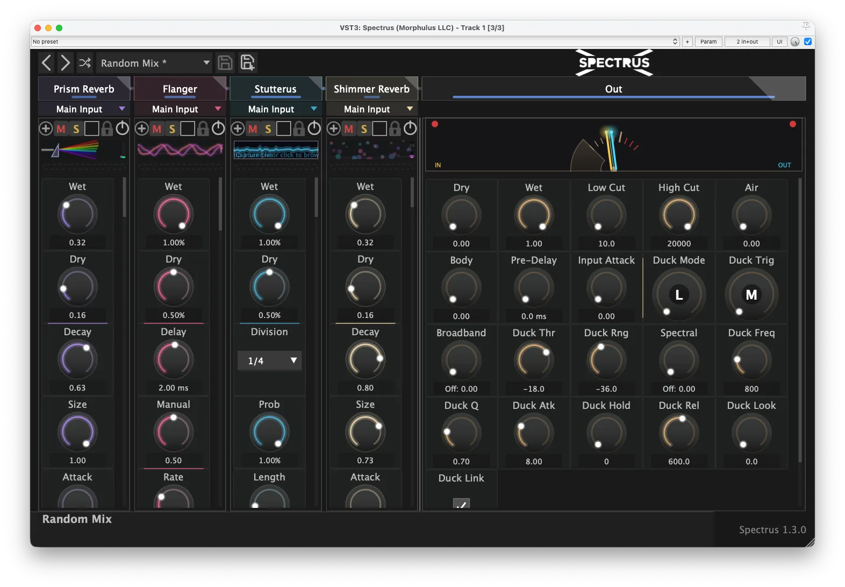Image resolution: width=845 pixels, height=587 pixels.
Task: Open Flanger Main Input dropdown
Action: (x=180, y=109)
